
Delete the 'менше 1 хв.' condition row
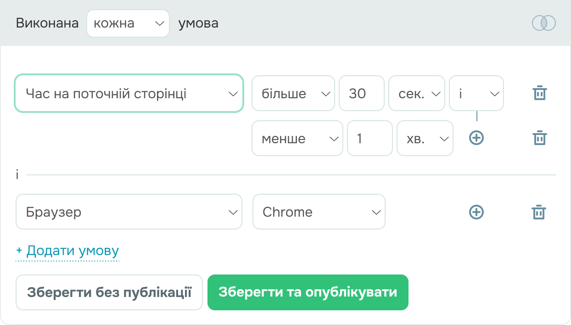[x=539, y=138]
